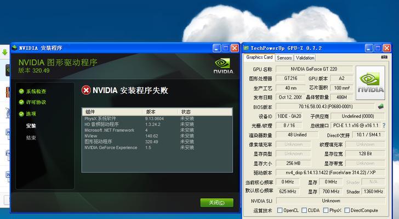The width and height of the screenshot is (399, 219).
Task: Open the Validation tab in GPU-Z
Action: coord(305,58)
